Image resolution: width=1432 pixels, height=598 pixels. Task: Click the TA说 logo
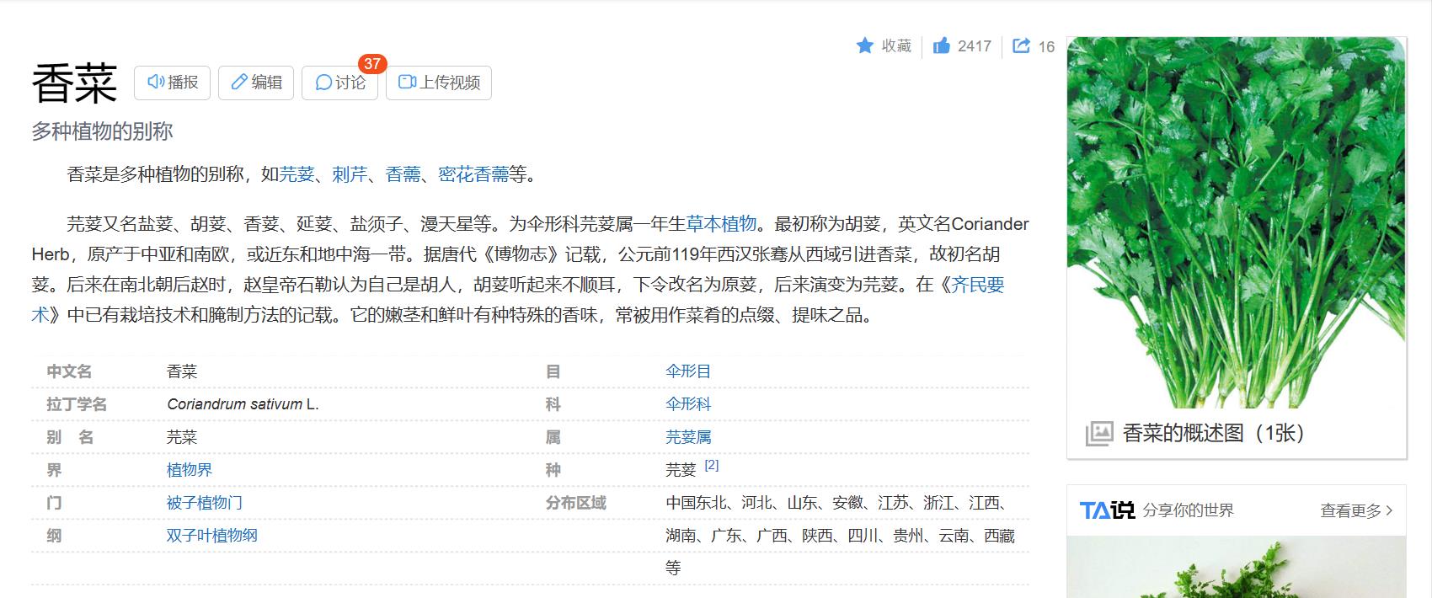point(1107,510)
